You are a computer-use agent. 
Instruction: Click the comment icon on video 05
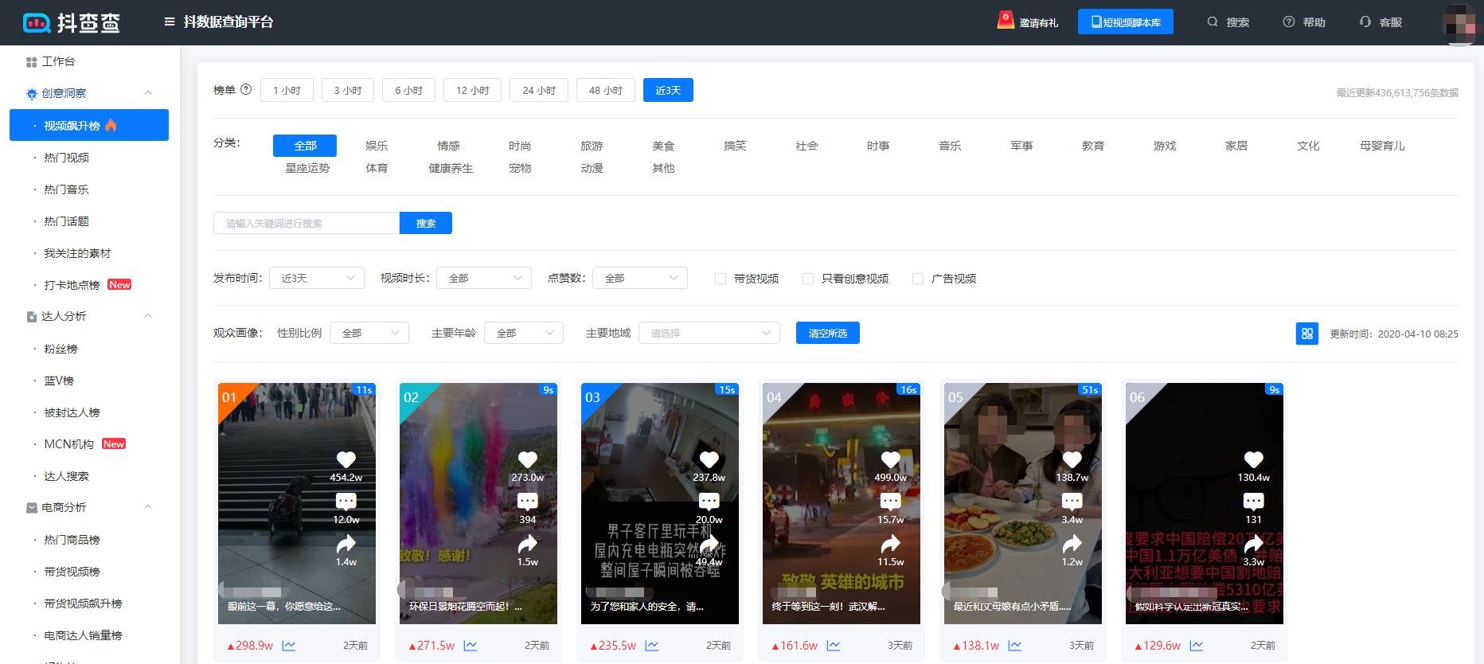[1072, 502]
